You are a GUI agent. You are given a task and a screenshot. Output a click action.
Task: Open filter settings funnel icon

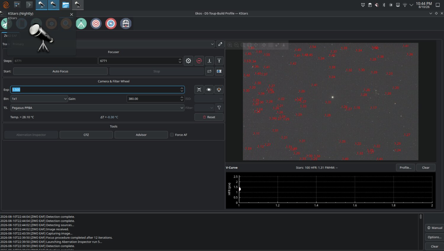[x=219, y=108]
